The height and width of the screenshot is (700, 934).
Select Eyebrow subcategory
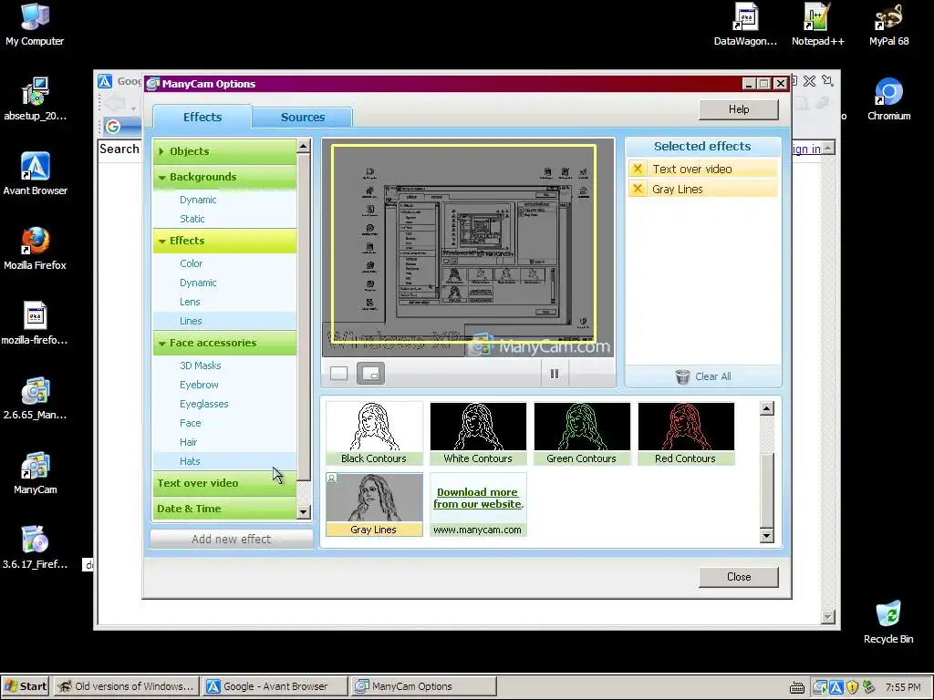point(199,385)
